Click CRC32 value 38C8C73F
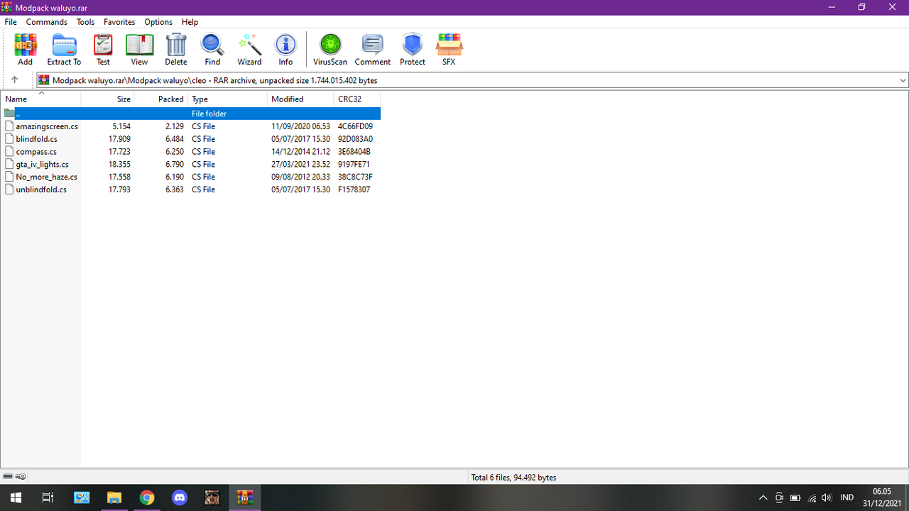909x511 pixels. pyautogui.click(x=355, y=177)
